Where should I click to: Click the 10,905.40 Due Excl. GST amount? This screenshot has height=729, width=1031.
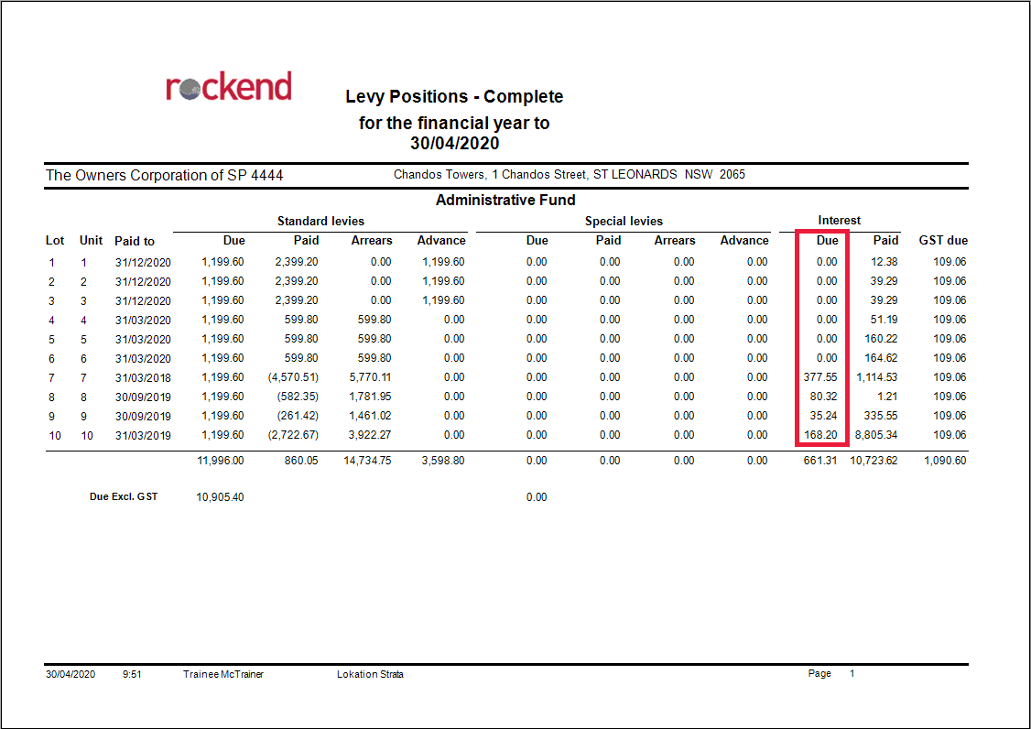click(220, 497)
